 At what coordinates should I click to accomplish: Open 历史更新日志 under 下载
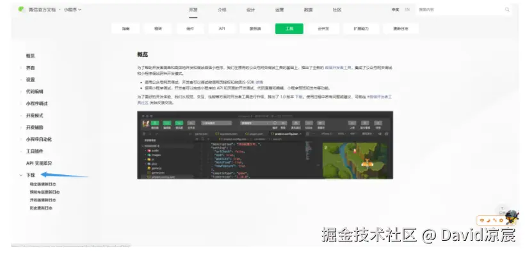(41, 208)
